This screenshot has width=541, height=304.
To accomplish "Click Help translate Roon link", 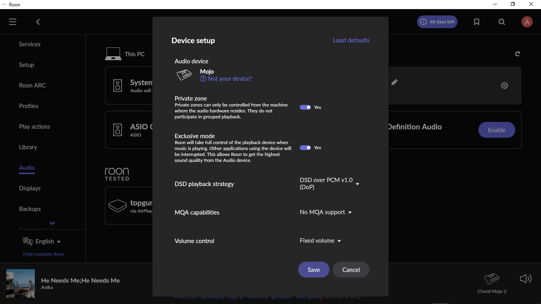I will point(44,254).
